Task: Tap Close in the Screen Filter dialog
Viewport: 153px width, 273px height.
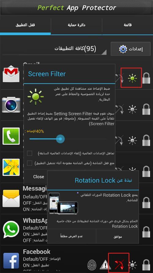Action: (x=39, y=177)
